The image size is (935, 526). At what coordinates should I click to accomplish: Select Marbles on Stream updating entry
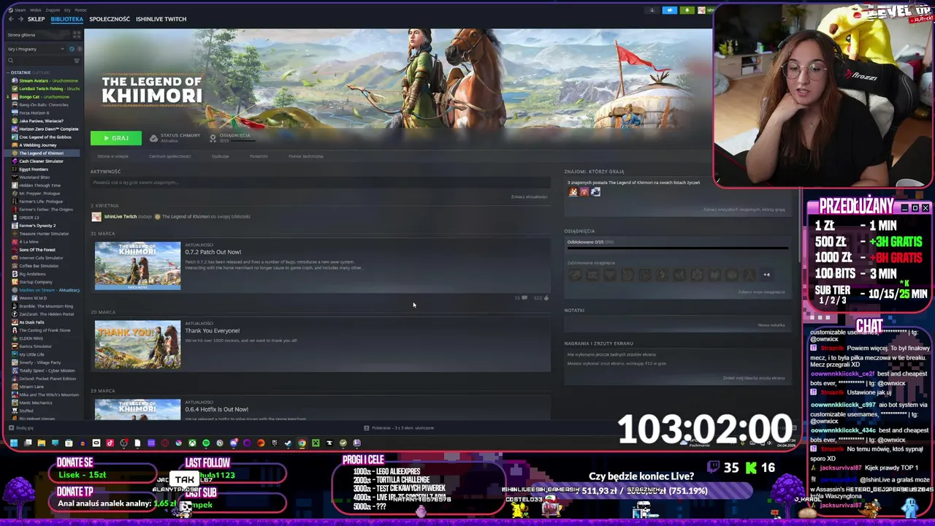click(44, 290)
